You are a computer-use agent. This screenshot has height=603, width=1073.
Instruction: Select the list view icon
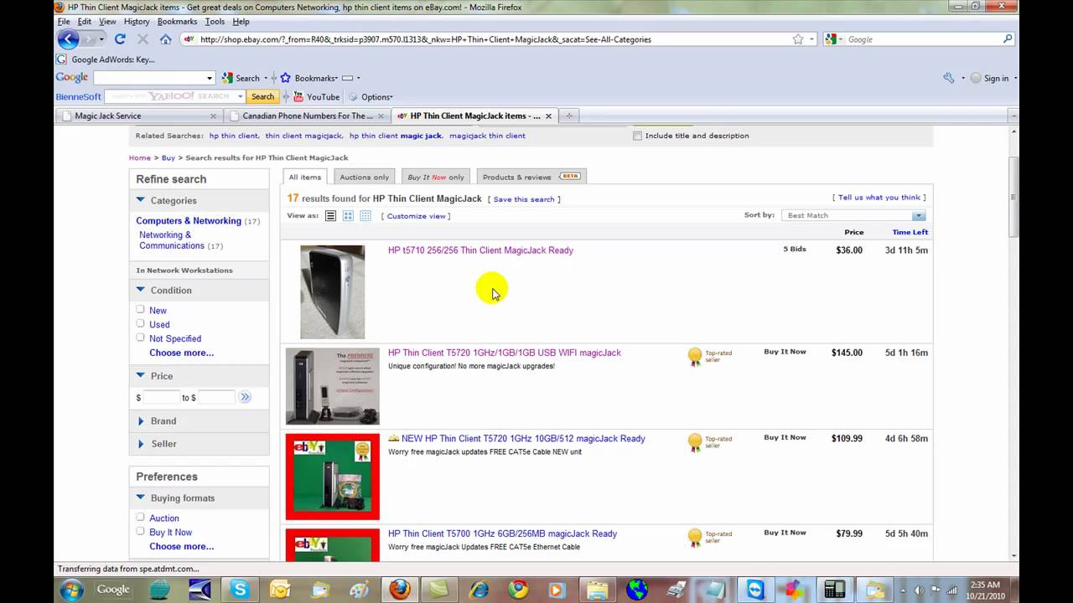click(x=330, y=216)
